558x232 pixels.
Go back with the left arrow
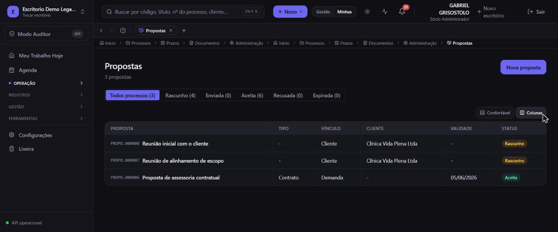(101, 30)
